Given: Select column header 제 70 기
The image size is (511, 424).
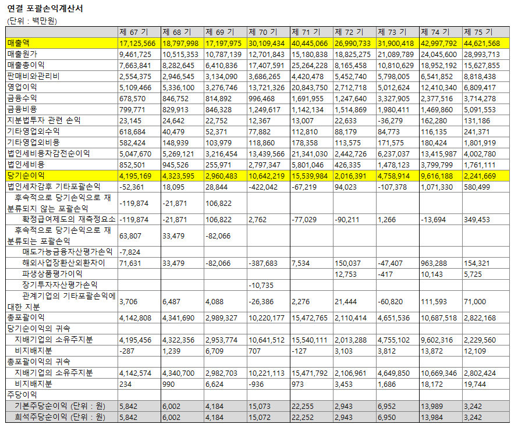Looking at the screenshot, I should point(262,32).
